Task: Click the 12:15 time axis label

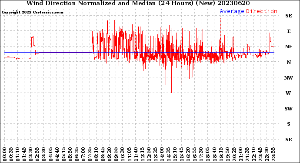Action: (x=142, y=154)
